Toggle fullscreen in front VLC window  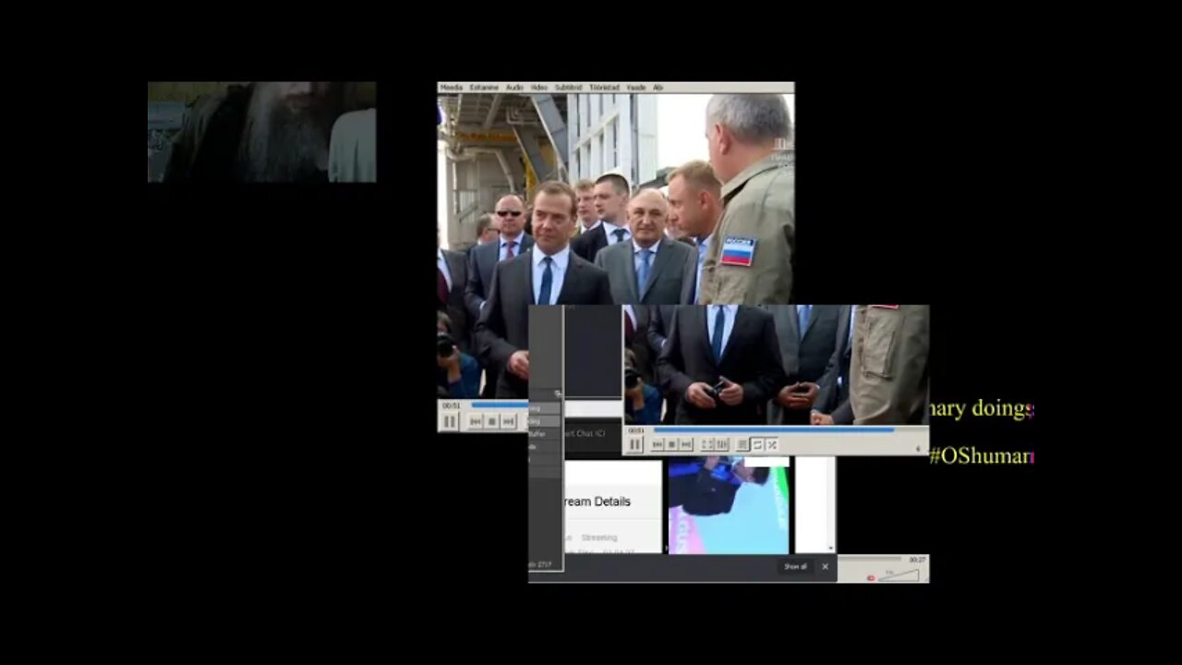point(707,444)
